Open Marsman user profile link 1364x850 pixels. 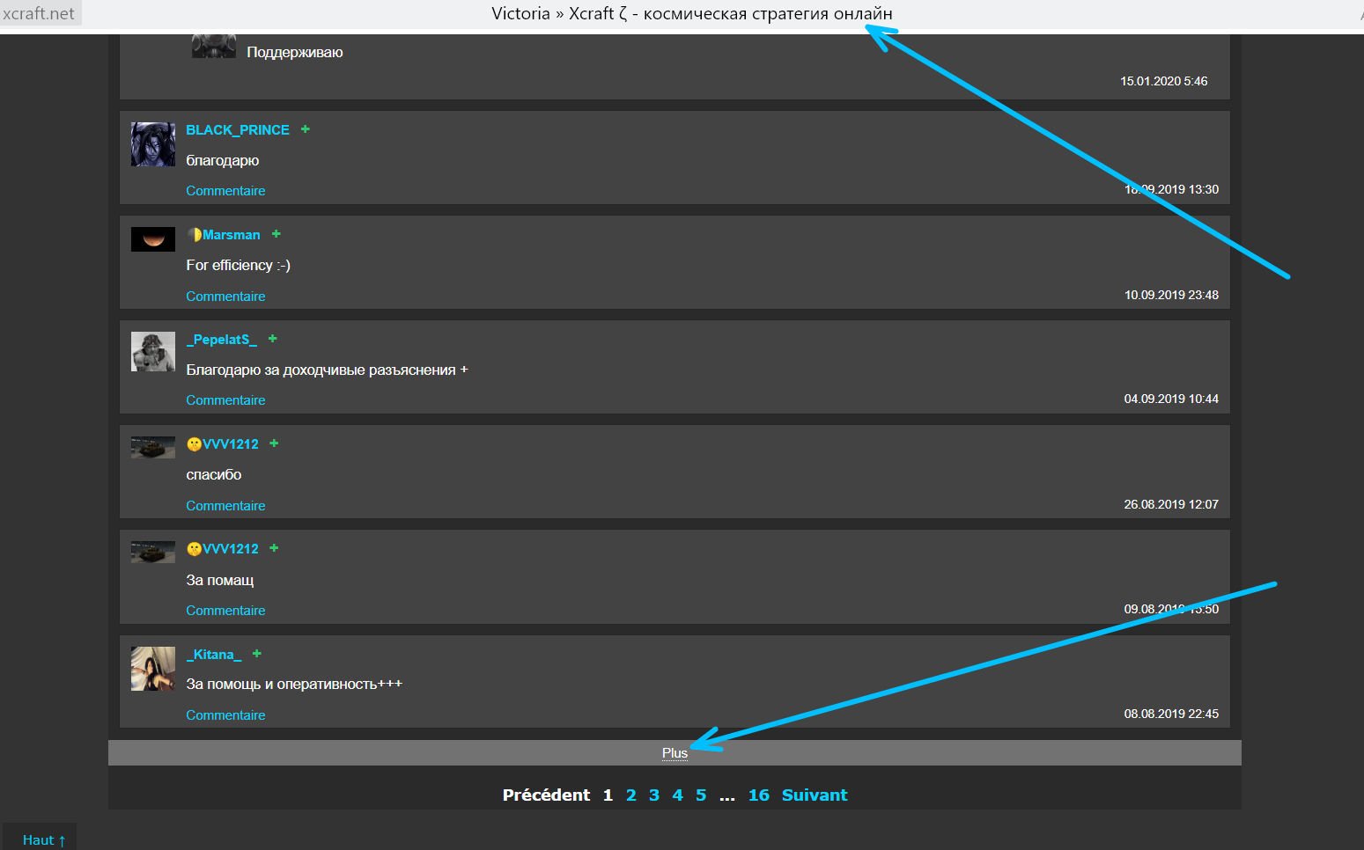(232, 235)
